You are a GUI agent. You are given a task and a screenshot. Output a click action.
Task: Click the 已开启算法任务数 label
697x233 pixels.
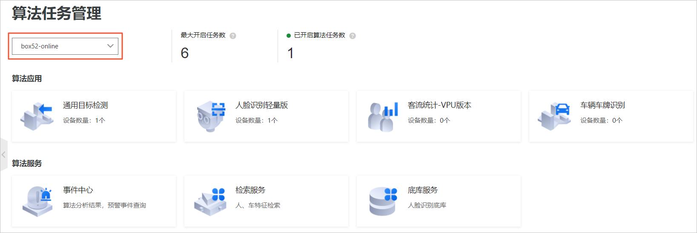320,35
